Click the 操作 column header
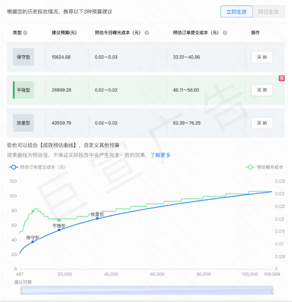 coord(255,33)
